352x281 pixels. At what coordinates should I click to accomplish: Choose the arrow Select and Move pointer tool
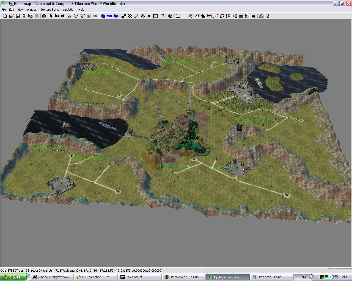[51, 16]
